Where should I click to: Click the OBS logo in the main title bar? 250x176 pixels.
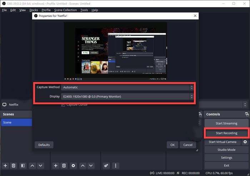(x=4, y=4)
